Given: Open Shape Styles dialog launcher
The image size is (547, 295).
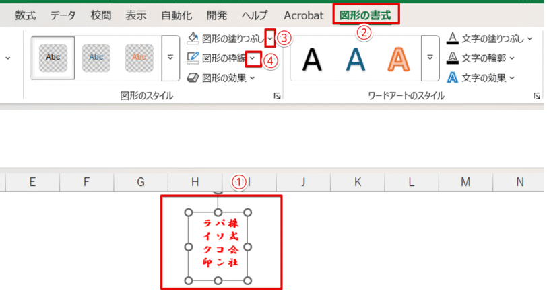Looking at the screenshot, I should pyautogui.click(x=277, y=96).
